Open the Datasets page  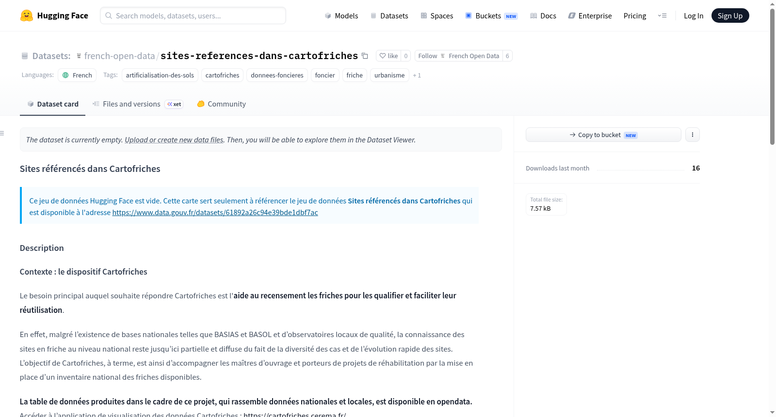click(x=389, y=15)
